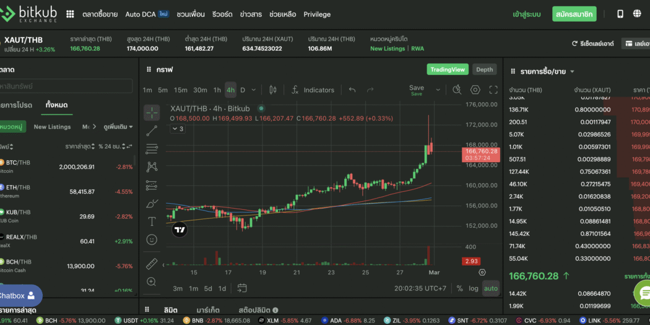Click the green sign-up button
650x325 pixels.
click(x=574, y=14)
